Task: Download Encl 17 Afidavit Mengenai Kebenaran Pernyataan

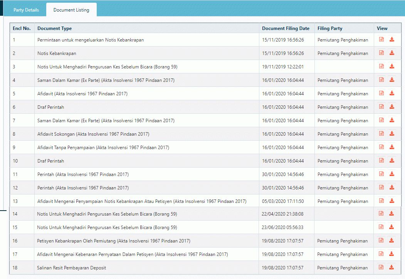Action: point(392,254)
